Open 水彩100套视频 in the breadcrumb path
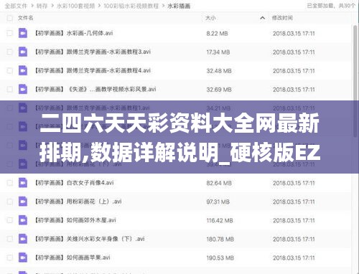 75,6
